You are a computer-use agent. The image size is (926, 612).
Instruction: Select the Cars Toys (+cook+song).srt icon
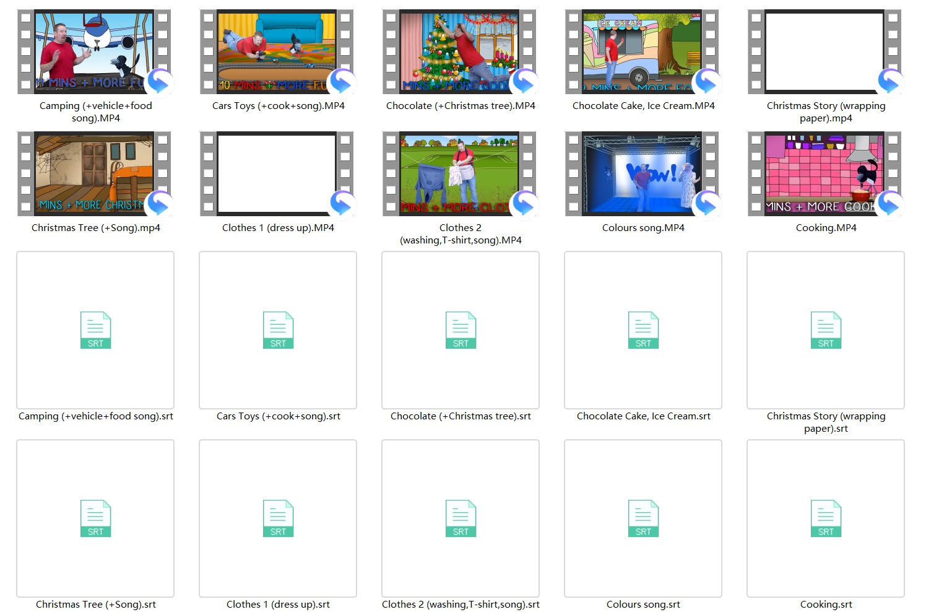tap(278, 330)
